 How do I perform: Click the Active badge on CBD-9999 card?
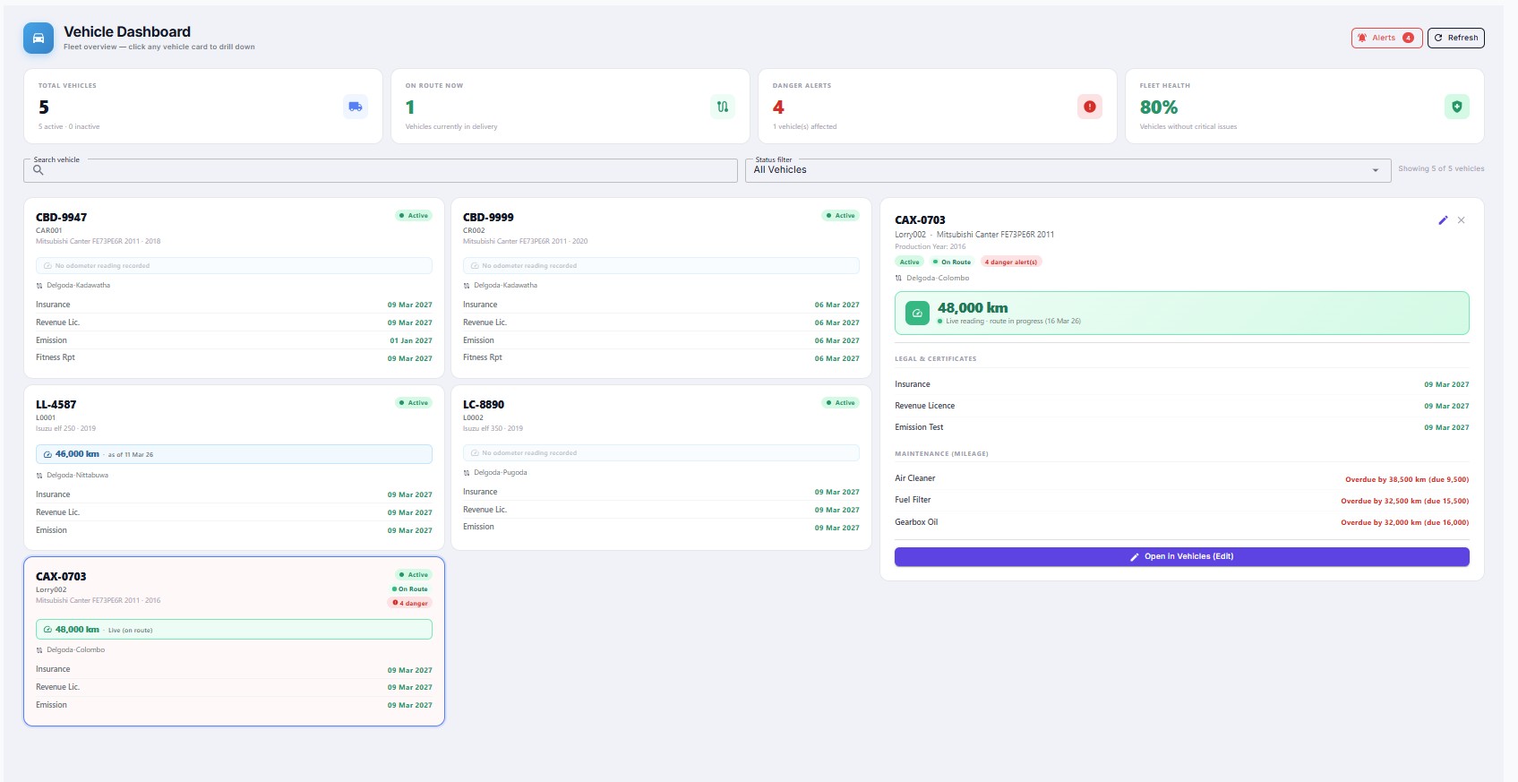click(841, 216)
